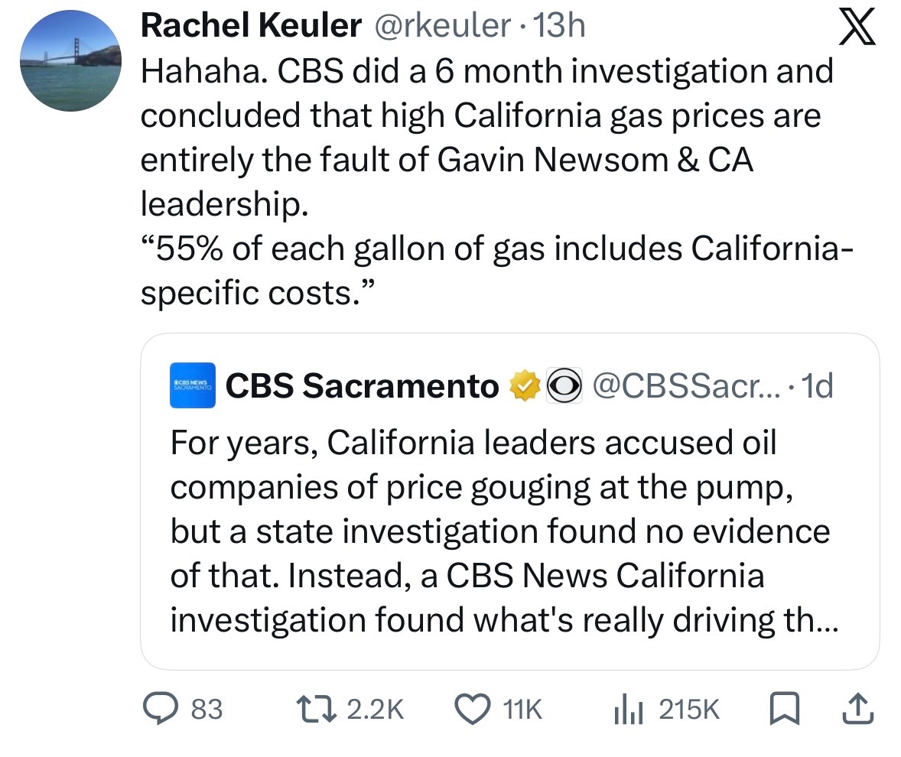
Task: Open Rachel Keuler's Golden Gate profile picture
Action: [71, 63]
